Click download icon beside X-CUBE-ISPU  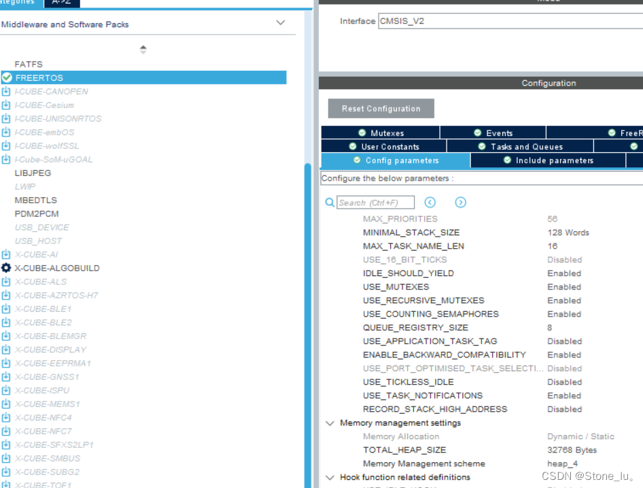[x=5, y=390]
